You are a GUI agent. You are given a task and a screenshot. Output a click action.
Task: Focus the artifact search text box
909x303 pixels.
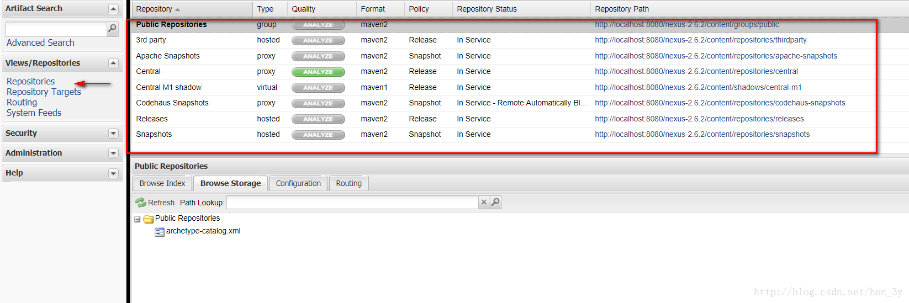pos(56,29)
